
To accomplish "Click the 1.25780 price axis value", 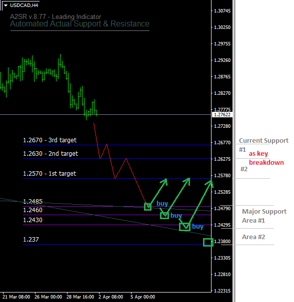I will [x=222, y=176].
